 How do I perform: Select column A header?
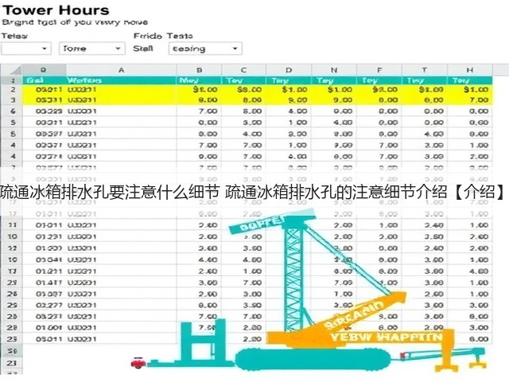(121, 70)
